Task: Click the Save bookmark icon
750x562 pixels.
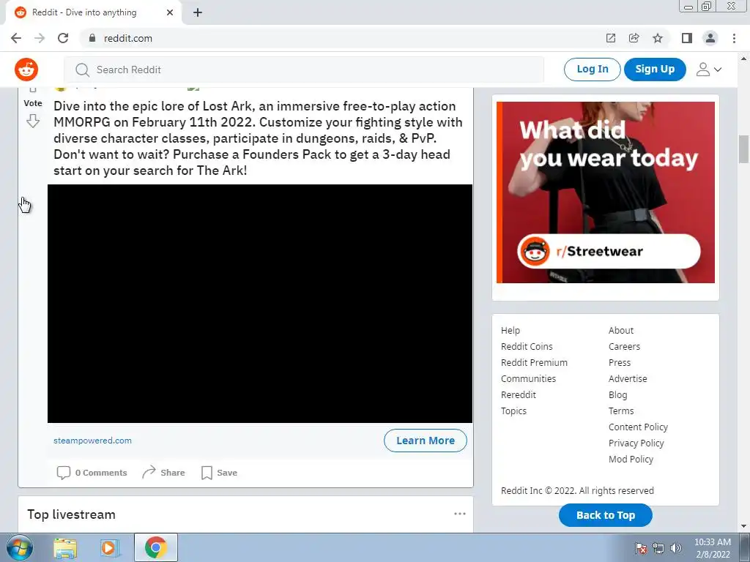Action: [207, 473]
